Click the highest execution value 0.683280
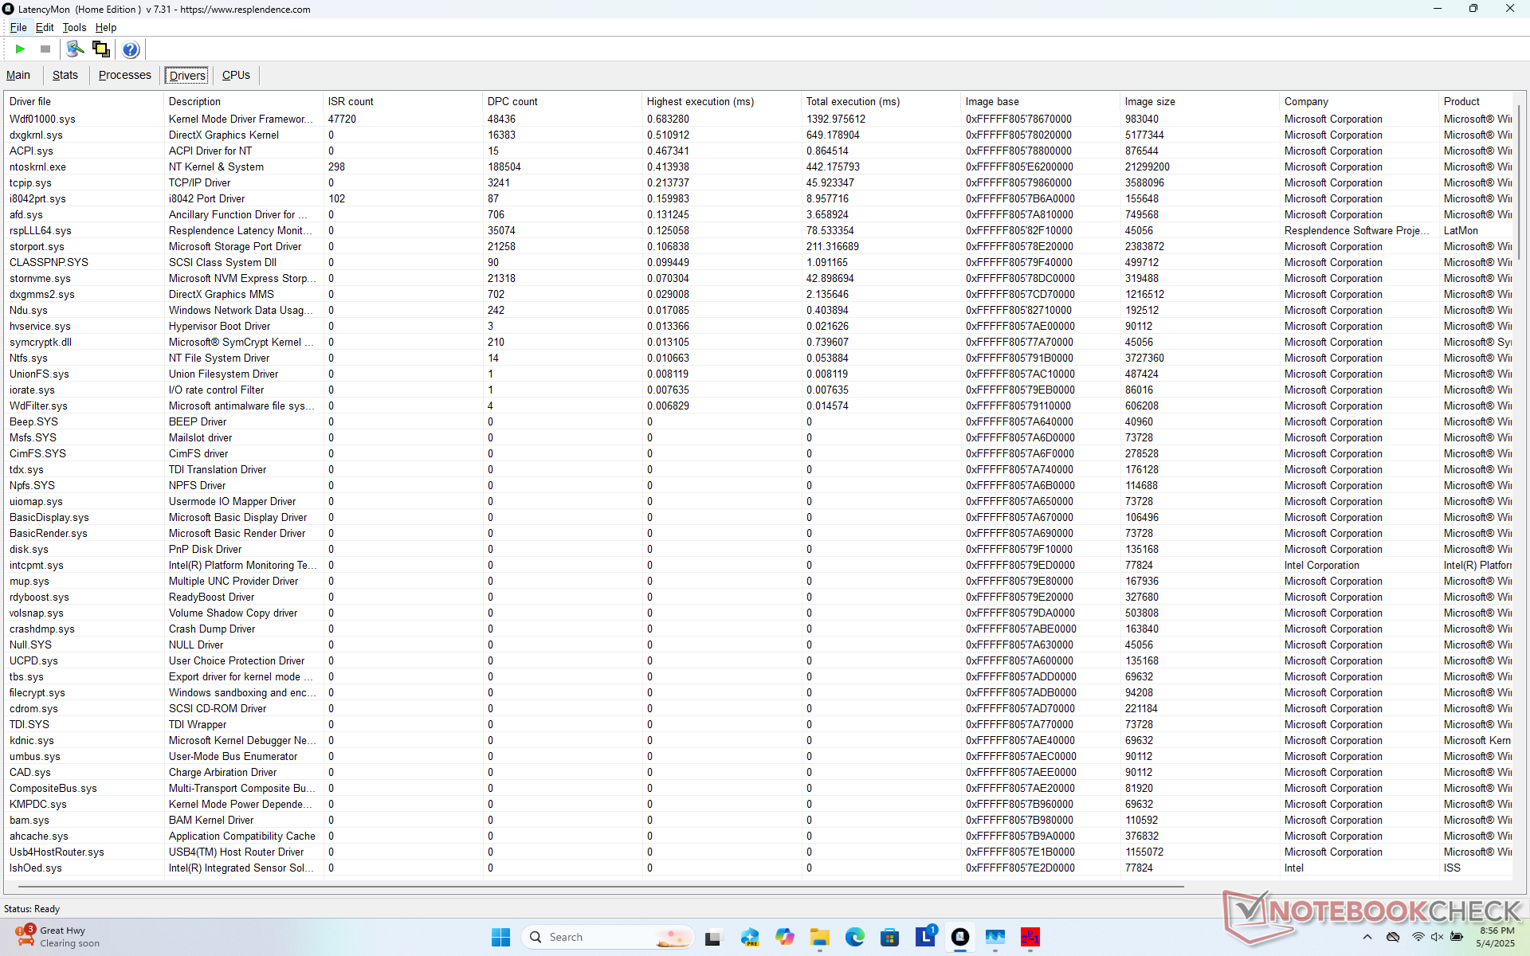1530x956 pixels. pyautogui.click(x=668, y=119)
